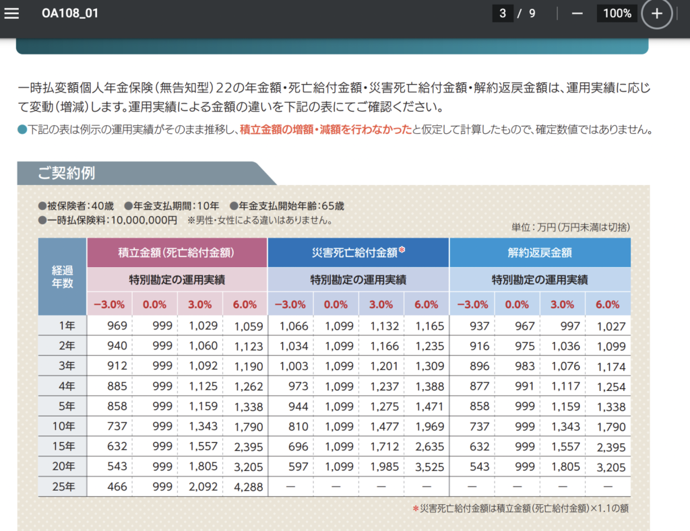Image resolution: width=690 pixels, height=531 pixels.
Task: Open the PDF sidebar hamburger menu
Action: (x=12, y=12)
